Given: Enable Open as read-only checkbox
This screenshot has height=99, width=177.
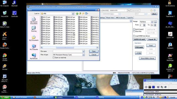Looking at the screenshot, I should (54, 57).
